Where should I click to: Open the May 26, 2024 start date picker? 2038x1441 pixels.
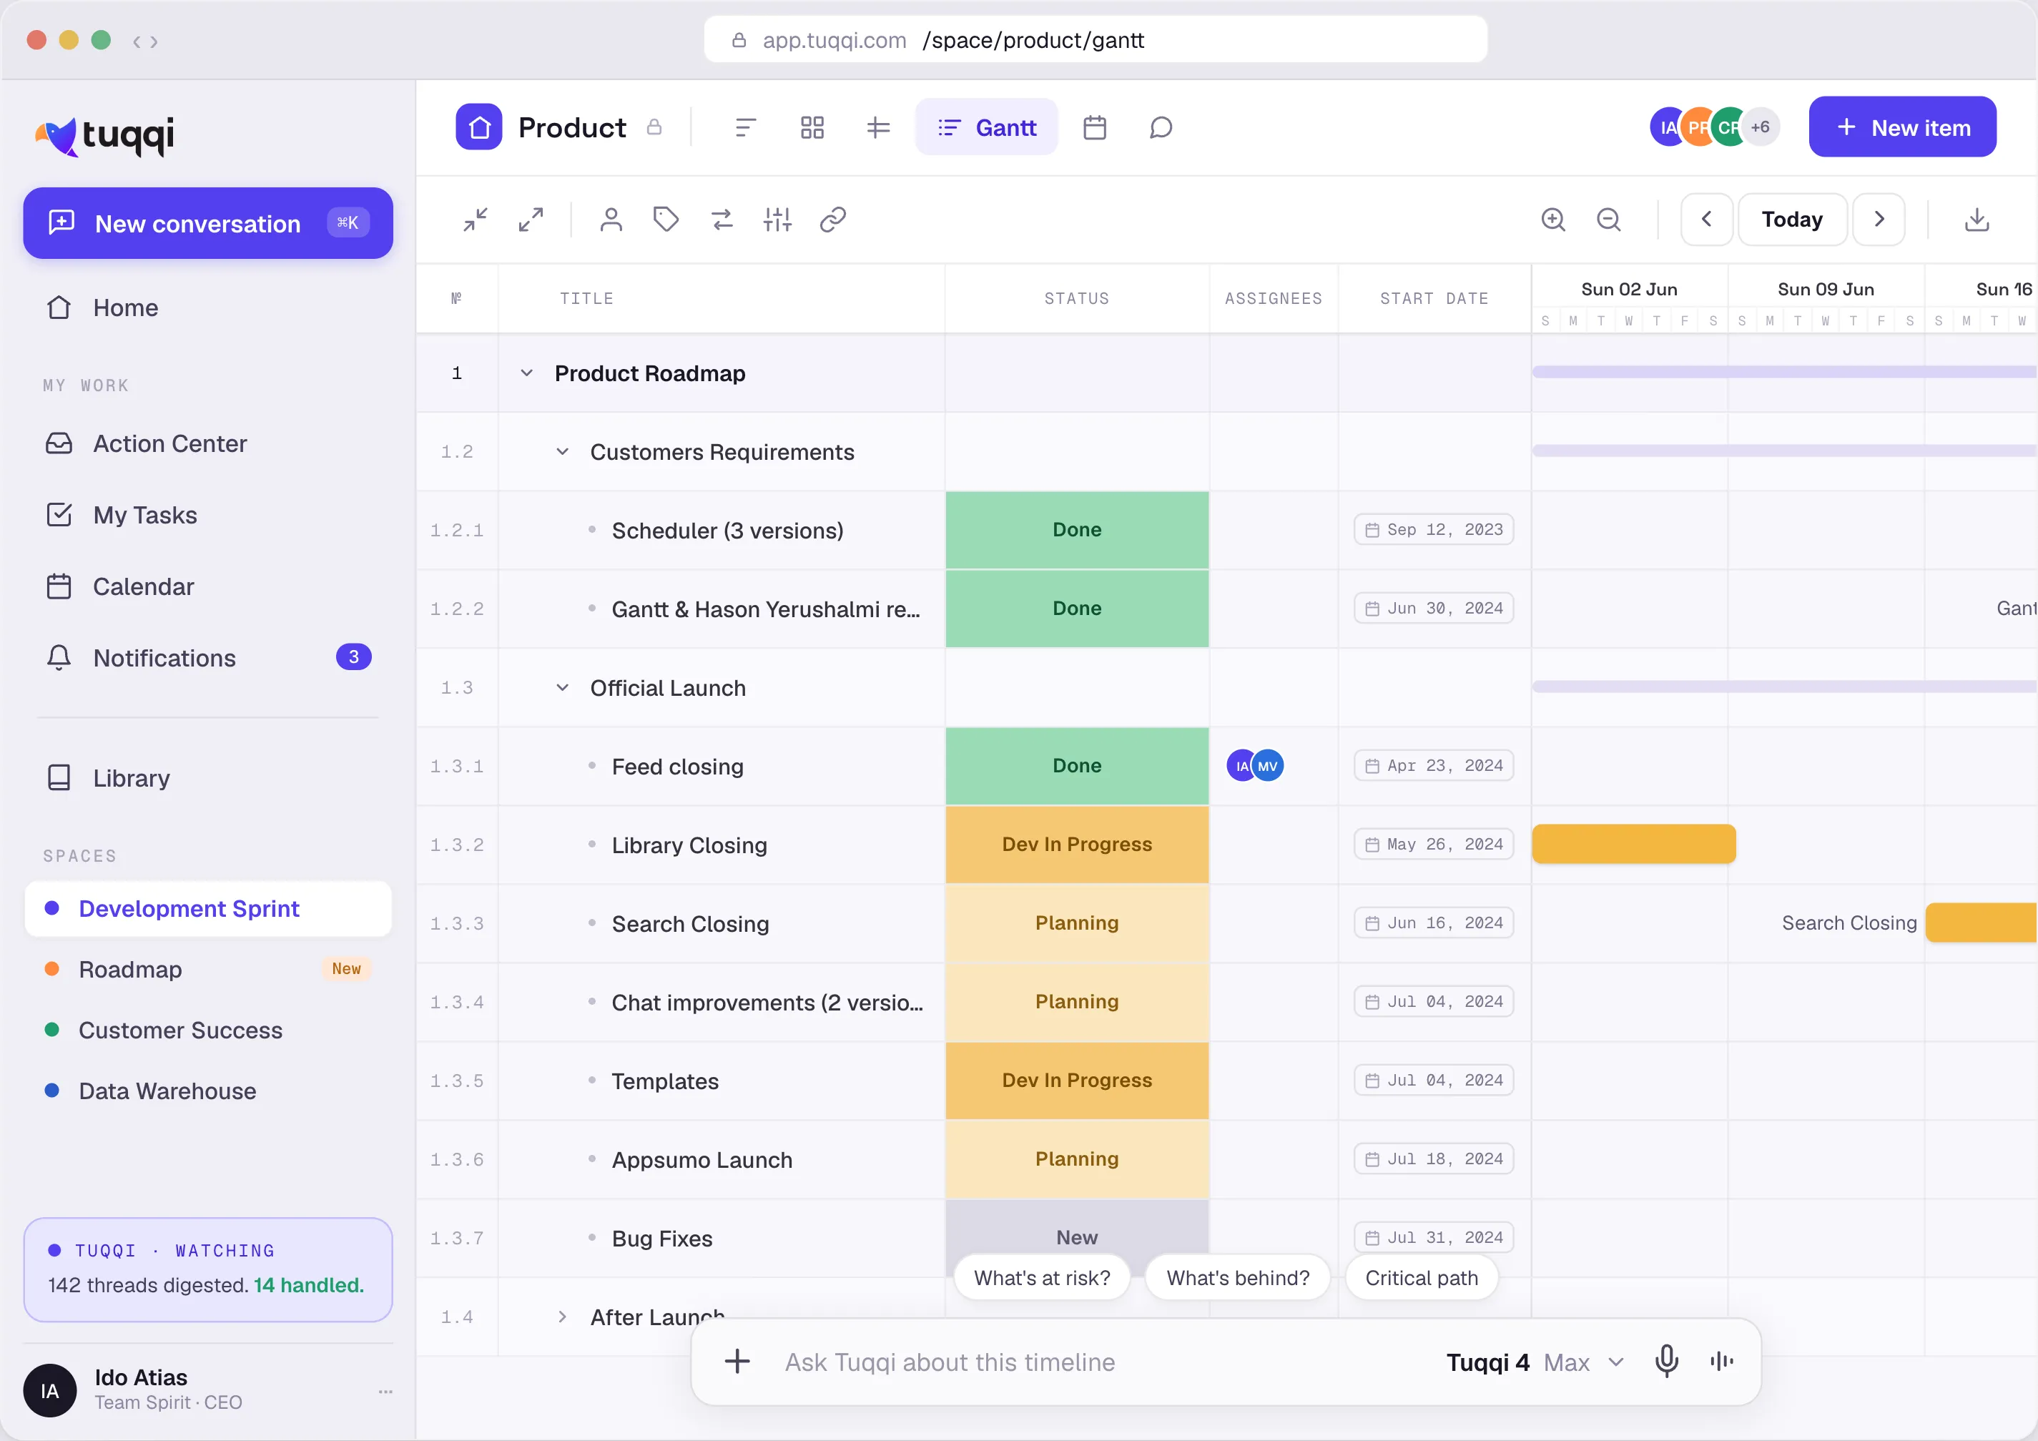point(1434,845)
